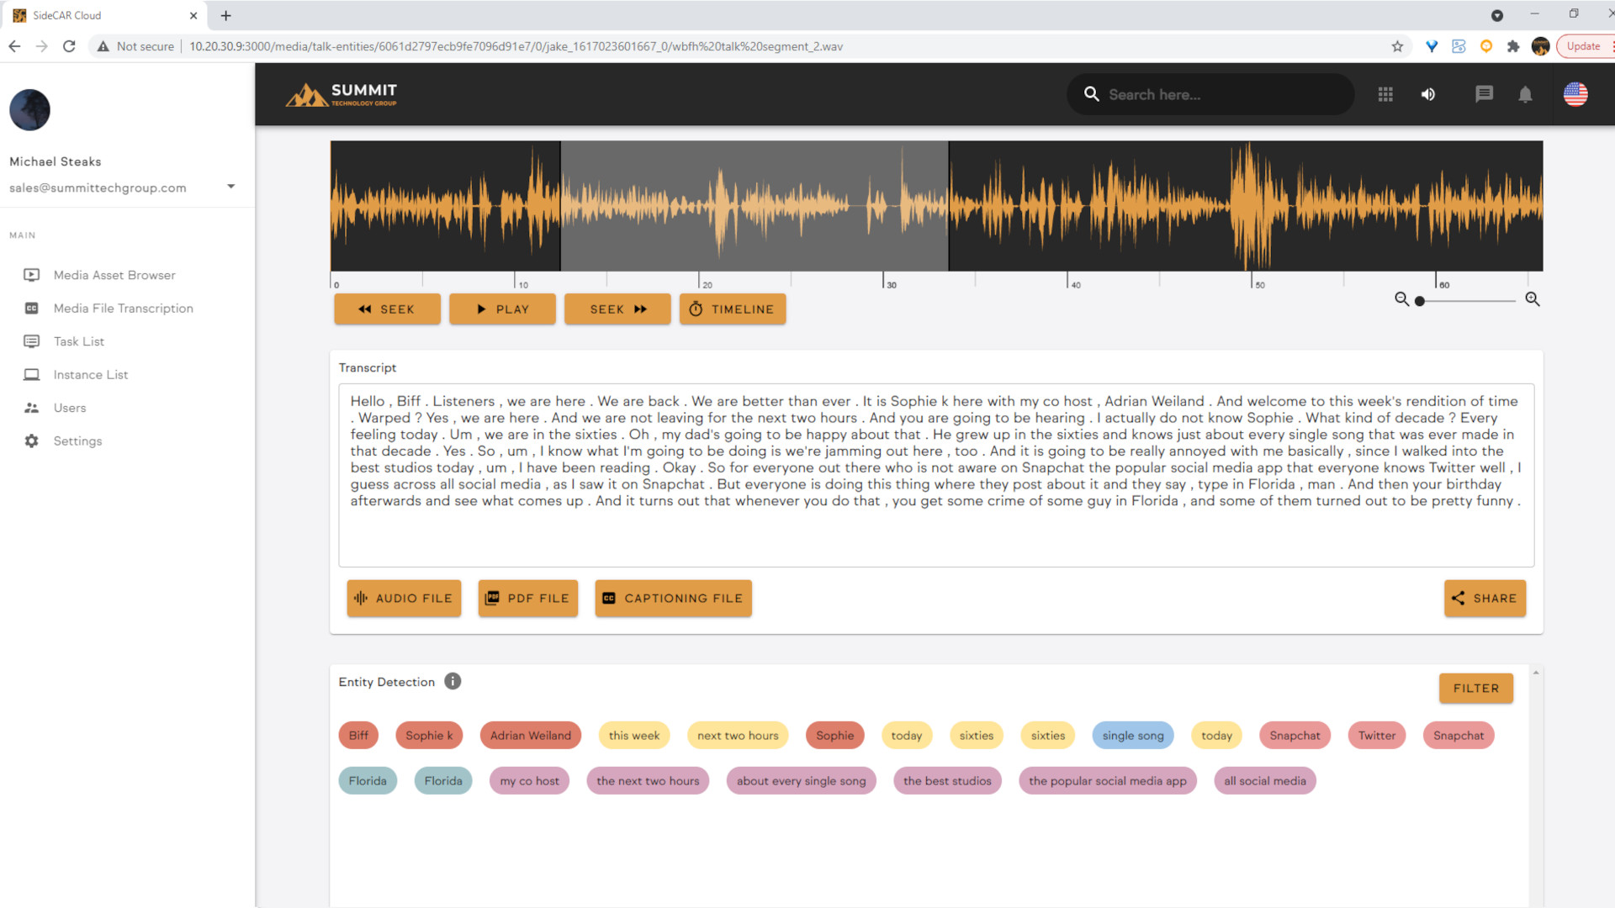
Task: Mute audio with the speaker icon
Action: [x=1427, y=94]
